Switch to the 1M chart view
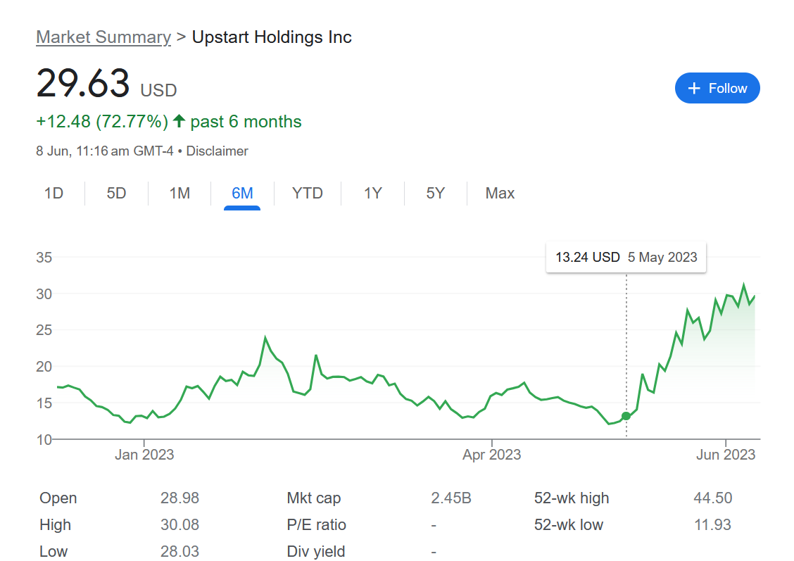 pos(179,193)
